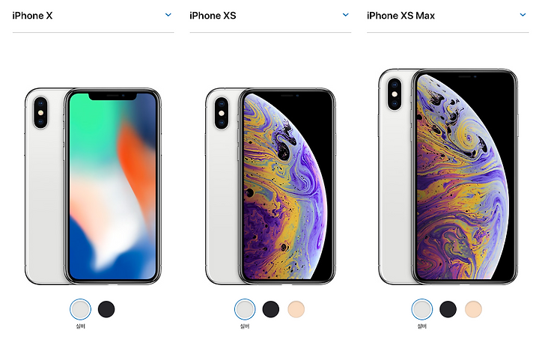Click the iPhone X title text

(x=32, y=16)
